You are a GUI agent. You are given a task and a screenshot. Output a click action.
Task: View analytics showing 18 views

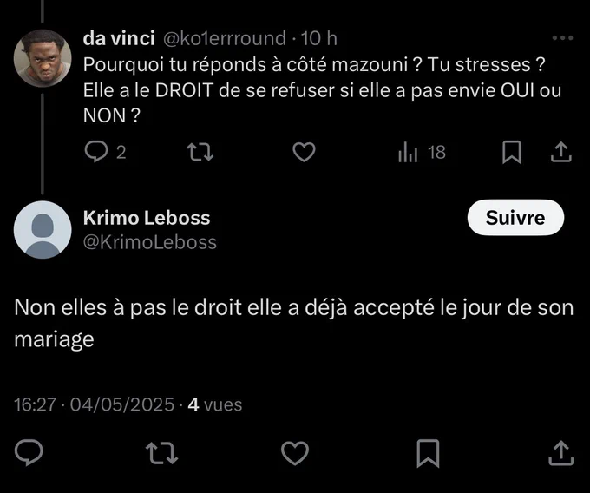pyautogui.click(x=422, y=152)
